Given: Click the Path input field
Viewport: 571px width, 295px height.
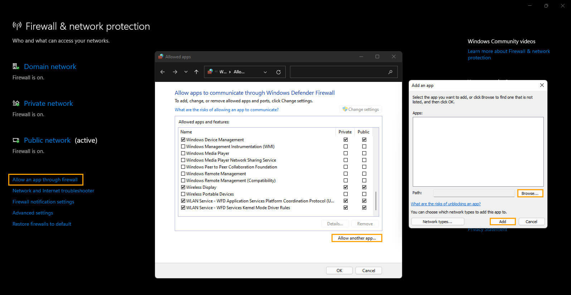Looking at the screenshot, I should click(x=474, y=193).
